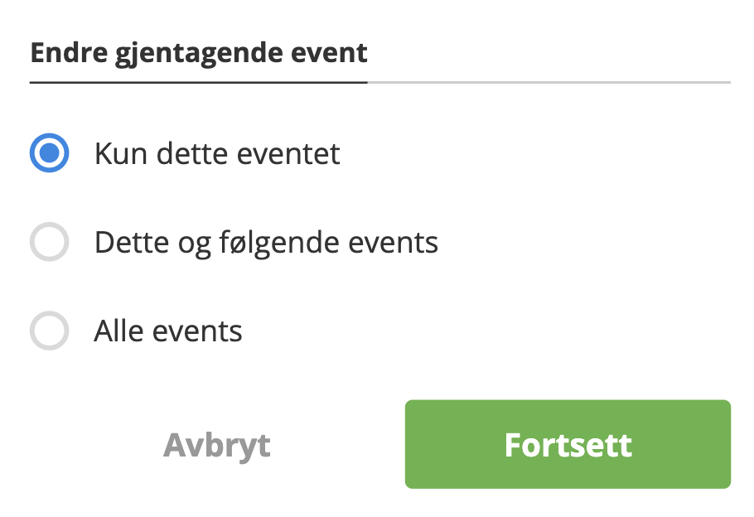Click the empty circle beside "Dette og følgende events"

pyautogui.click(x=49, y=243)
